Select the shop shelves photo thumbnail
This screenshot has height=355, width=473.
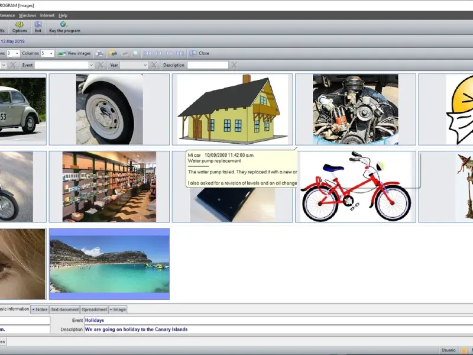[x=109, y=187]
